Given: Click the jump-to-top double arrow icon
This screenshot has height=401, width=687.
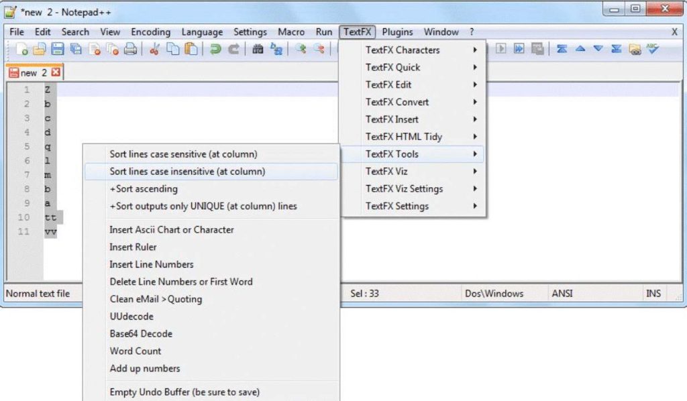Looking at the screenshot, I should click(x=562, y=48).
